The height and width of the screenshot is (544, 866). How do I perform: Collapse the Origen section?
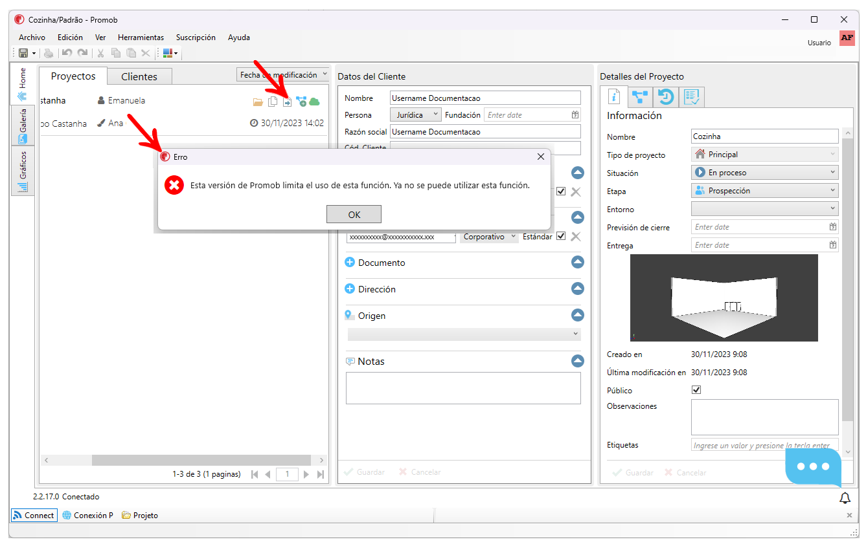(x=578, y=315)
